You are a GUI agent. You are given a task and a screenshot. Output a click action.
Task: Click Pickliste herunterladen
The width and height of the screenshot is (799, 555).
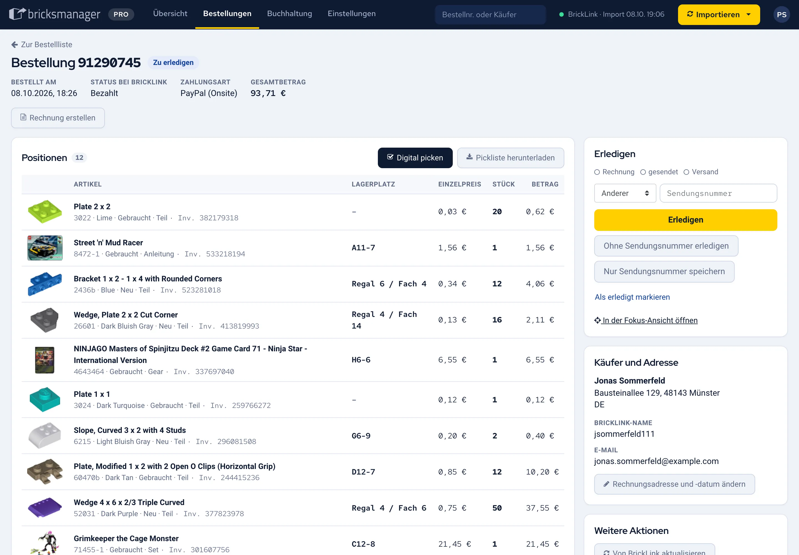tap(510, 158)
